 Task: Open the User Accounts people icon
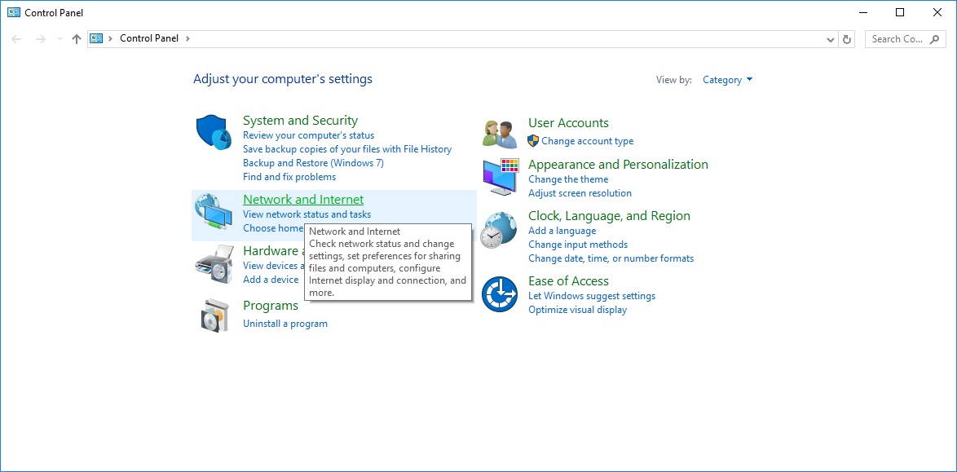(500, 134)
